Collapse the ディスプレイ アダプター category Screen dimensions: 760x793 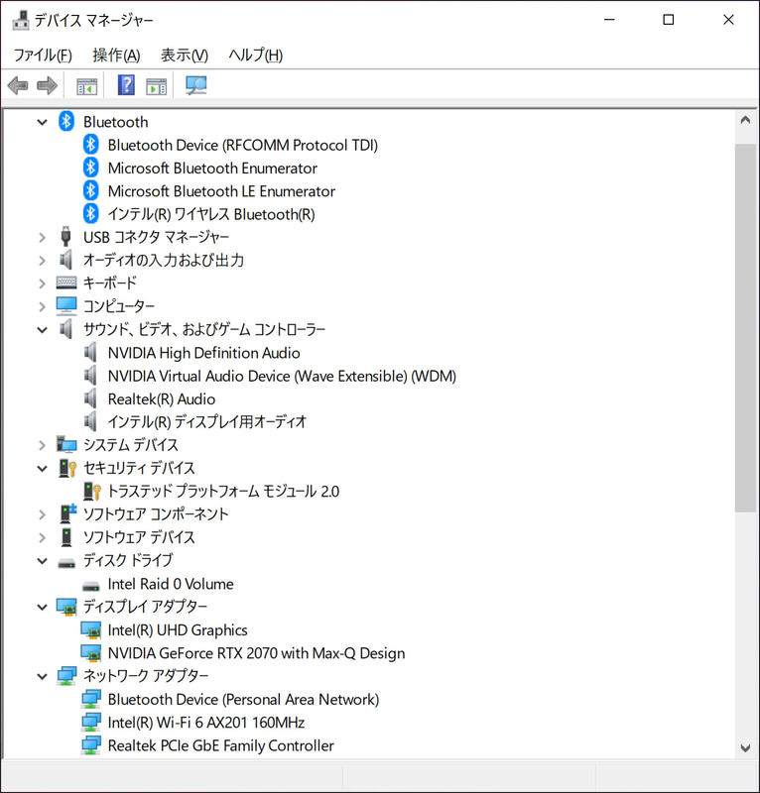tap(43, 607)
